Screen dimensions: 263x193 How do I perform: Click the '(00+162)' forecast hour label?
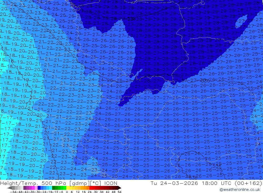[249, 183]
